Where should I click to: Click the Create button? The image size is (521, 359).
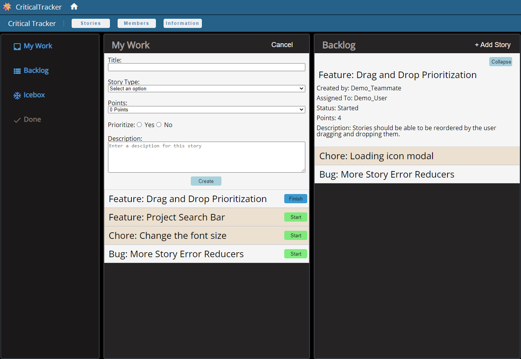206,181
